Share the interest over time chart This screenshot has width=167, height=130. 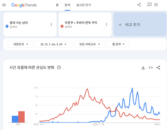pyautogui.click(x=158, y=68)
